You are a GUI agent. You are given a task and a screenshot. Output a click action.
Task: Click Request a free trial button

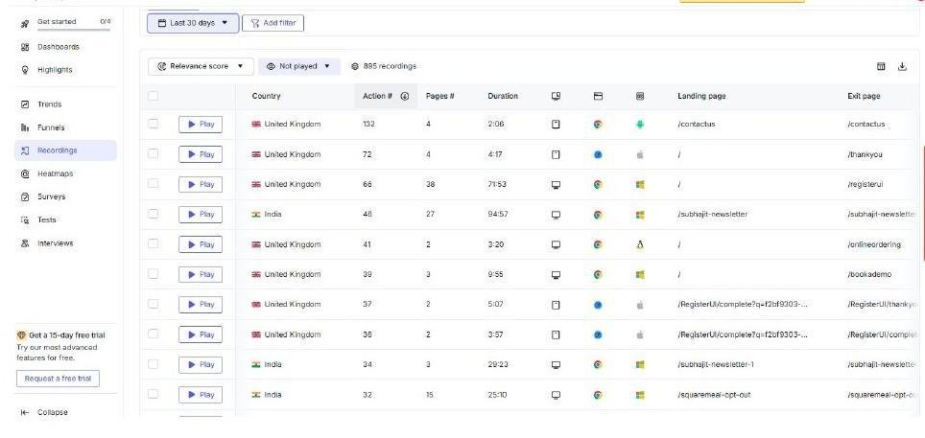58,379
